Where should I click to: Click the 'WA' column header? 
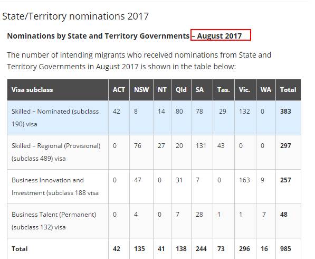coord(266,90)
